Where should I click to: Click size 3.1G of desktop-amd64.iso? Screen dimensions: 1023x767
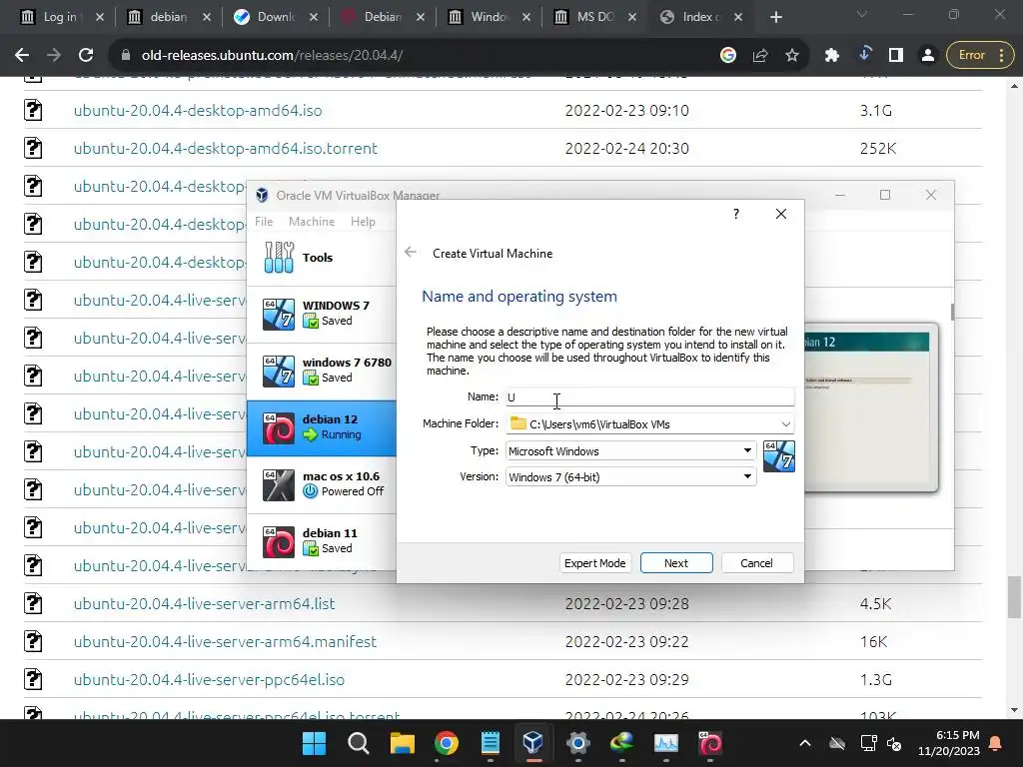pos(875,110)
